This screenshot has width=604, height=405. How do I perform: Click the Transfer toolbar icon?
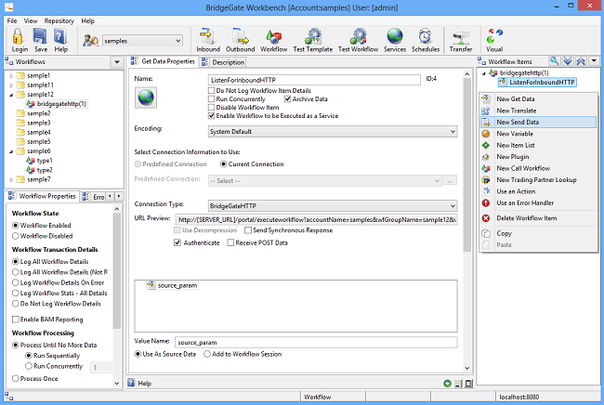461,39
